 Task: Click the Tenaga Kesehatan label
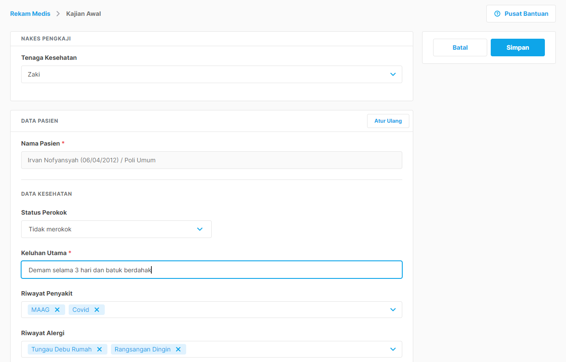[x=49, y=58]
